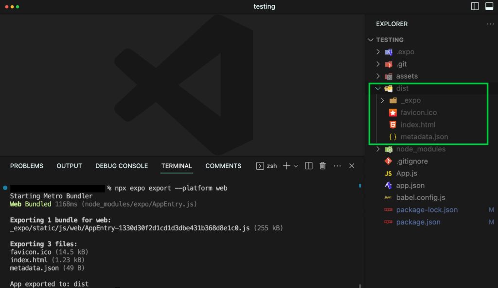This screenshot has width=498, height=288.
Task: Click the favicon.ico star file icon
Action: click(x=393, y=112)
